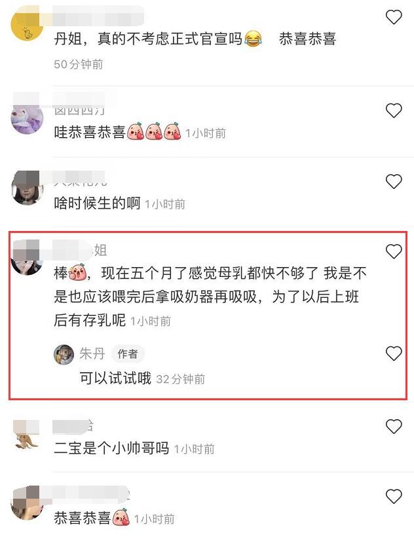Like the long breastfeeding question comment
This screenshot has height=542, width=414.
[394, 251]
